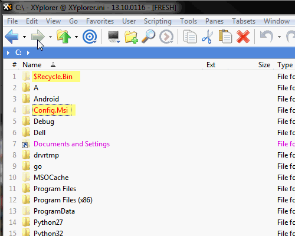Open the Window menu

277,21
